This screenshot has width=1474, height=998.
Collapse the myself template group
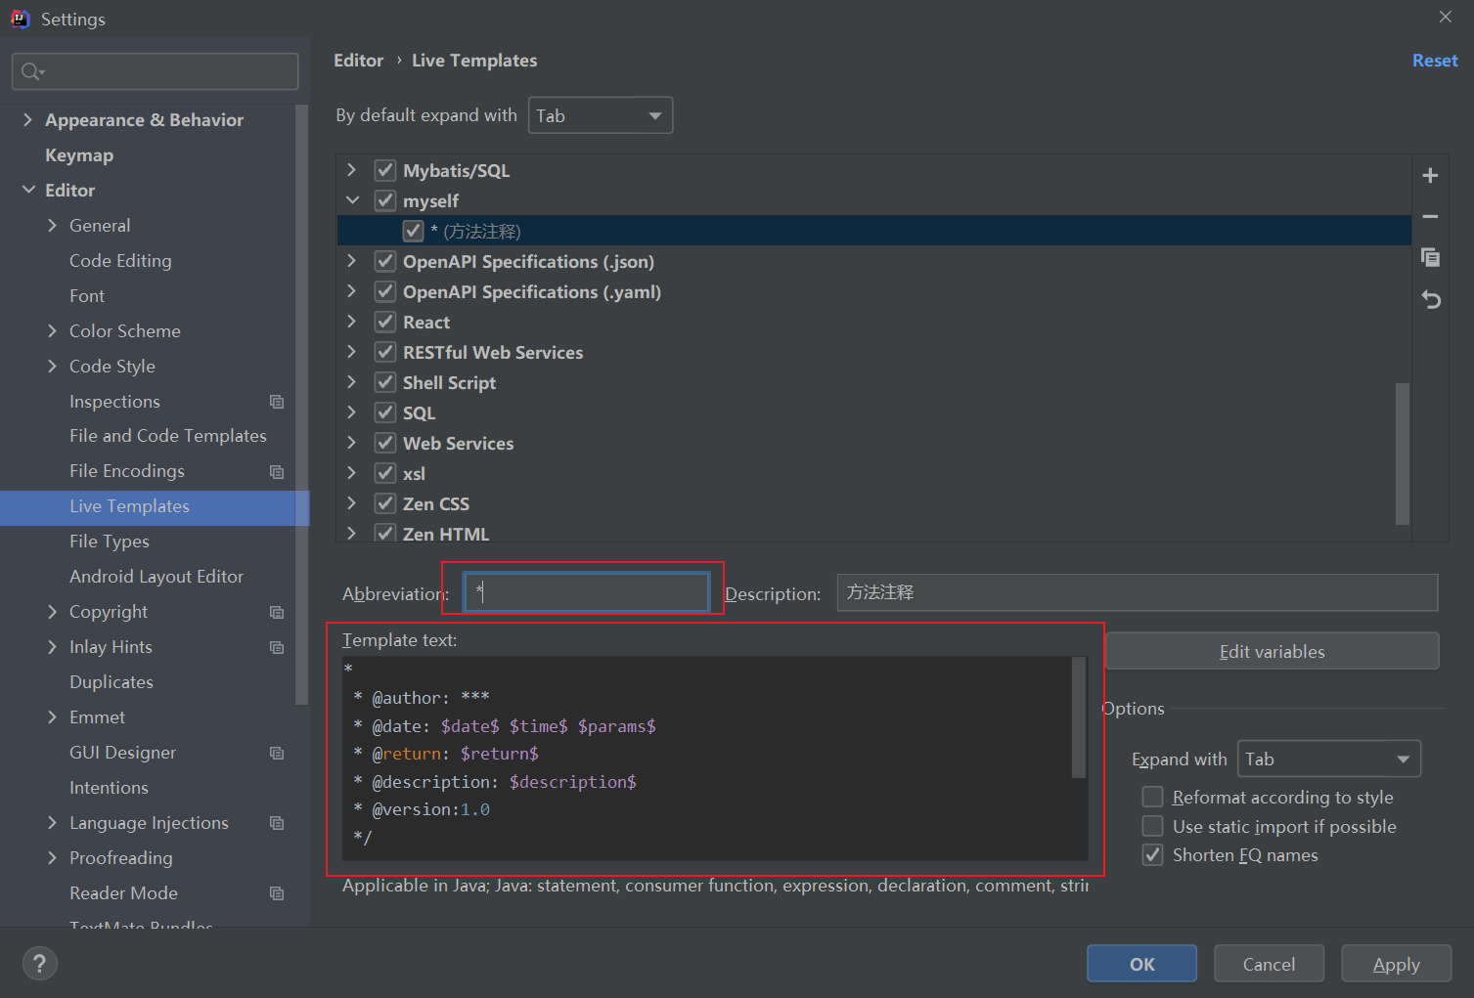point(352,200)
